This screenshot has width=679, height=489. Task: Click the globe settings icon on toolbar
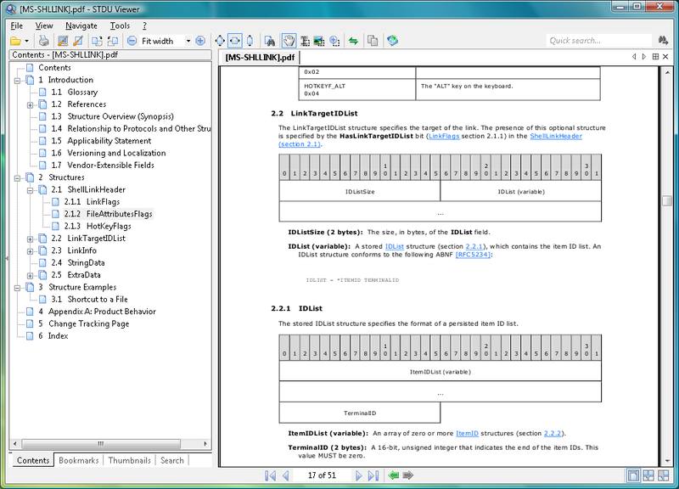pos(392,41)
